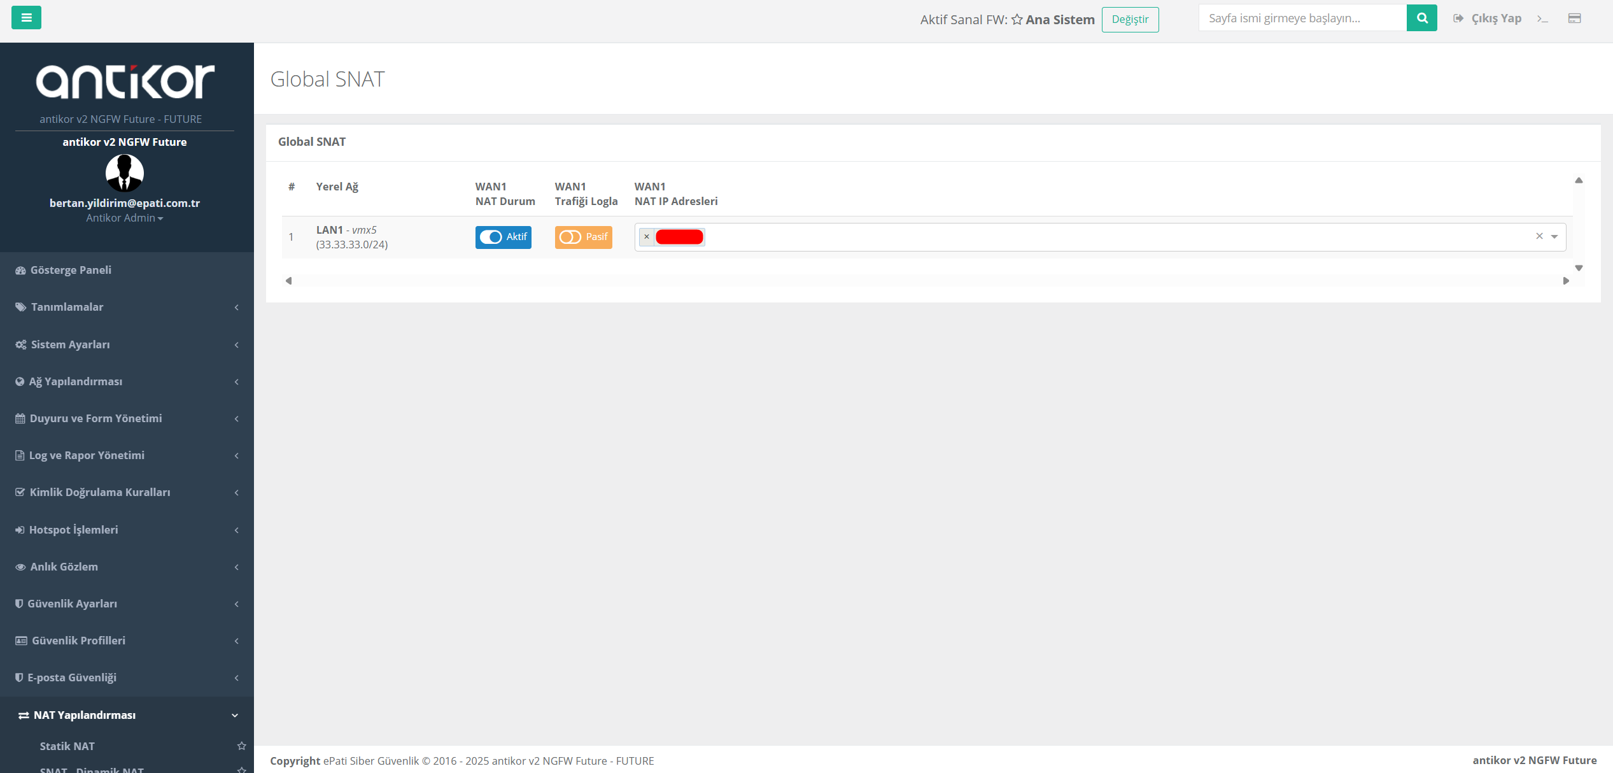Click the hamburger menu toggle icon
The image size is (1613, 773).
click(26, 18)
